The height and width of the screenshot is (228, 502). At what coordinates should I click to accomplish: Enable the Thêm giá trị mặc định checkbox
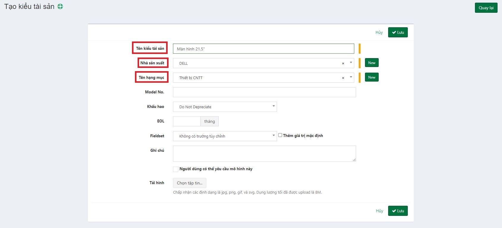[280, 135]
